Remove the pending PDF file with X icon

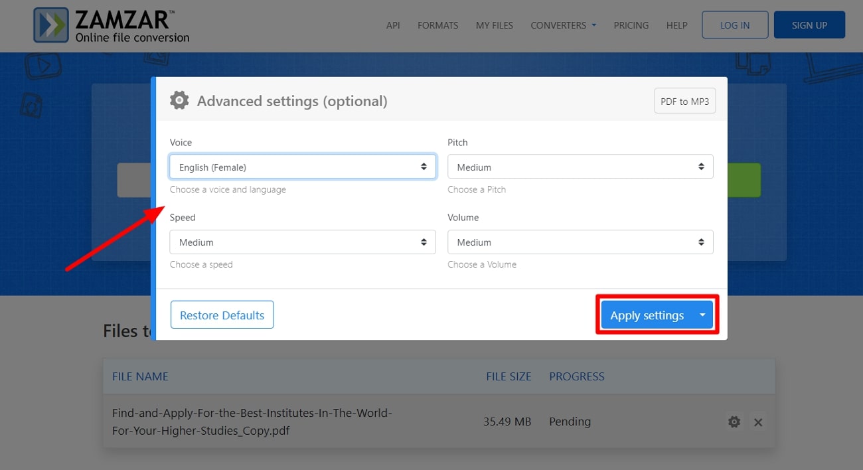758,422
